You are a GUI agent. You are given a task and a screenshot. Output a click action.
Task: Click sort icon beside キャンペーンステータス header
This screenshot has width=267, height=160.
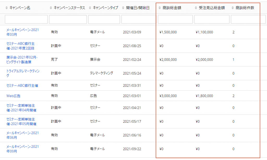coord(51,8)
